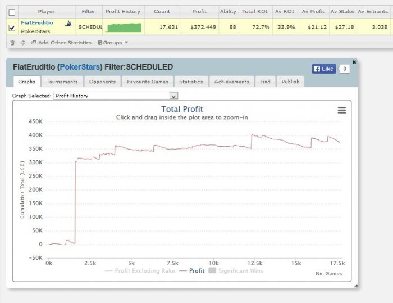Switch to the Tournaments tab

click(62, 82)
